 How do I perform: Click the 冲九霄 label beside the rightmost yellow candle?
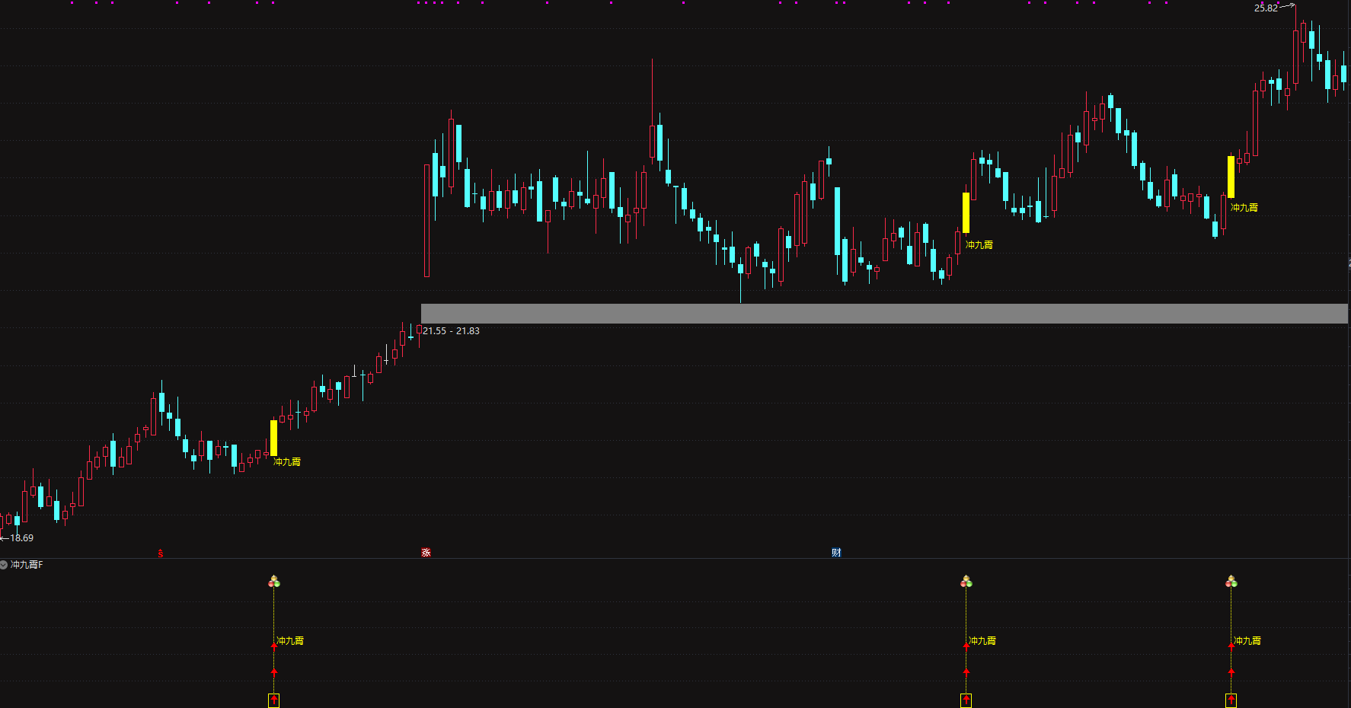point(1245,208)
